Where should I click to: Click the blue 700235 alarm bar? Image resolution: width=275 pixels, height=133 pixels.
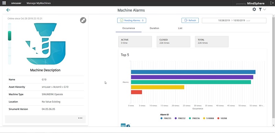[193, 72]
